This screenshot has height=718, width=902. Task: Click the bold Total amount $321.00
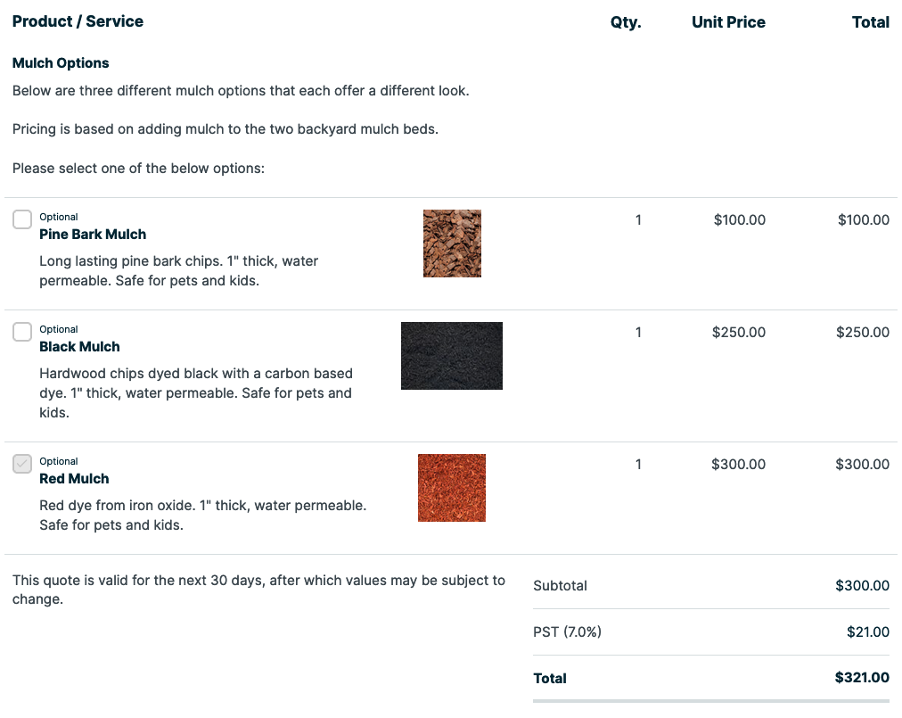tap(862, 678)
